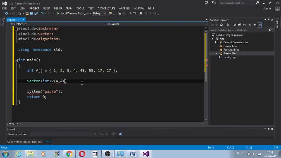Click the Open File folder toolbar icon
281x158 pixels.
coord(27,14)
